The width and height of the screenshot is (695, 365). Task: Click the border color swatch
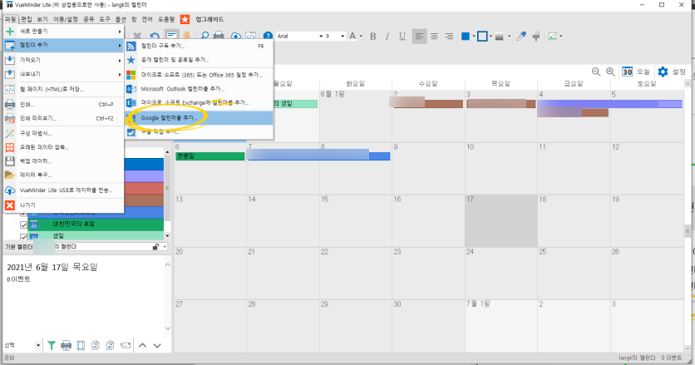point(482,37)
